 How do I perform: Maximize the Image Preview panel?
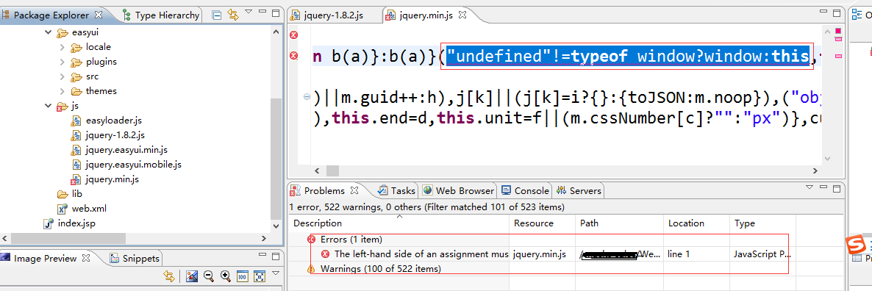point(275,257)
